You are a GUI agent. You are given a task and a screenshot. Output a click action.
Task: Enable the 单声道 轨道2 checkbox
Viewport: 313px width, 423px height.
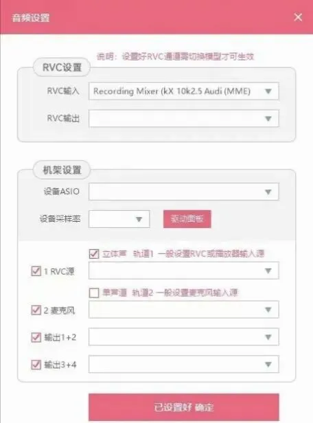click(x=94, y=293)
